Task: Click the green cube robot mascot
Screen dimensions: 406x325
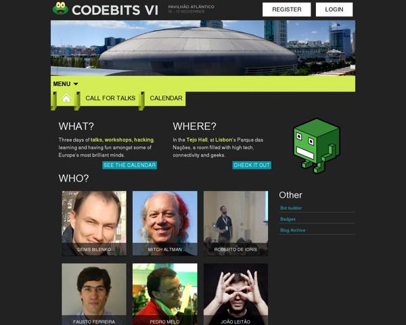Action: point(317,146)
